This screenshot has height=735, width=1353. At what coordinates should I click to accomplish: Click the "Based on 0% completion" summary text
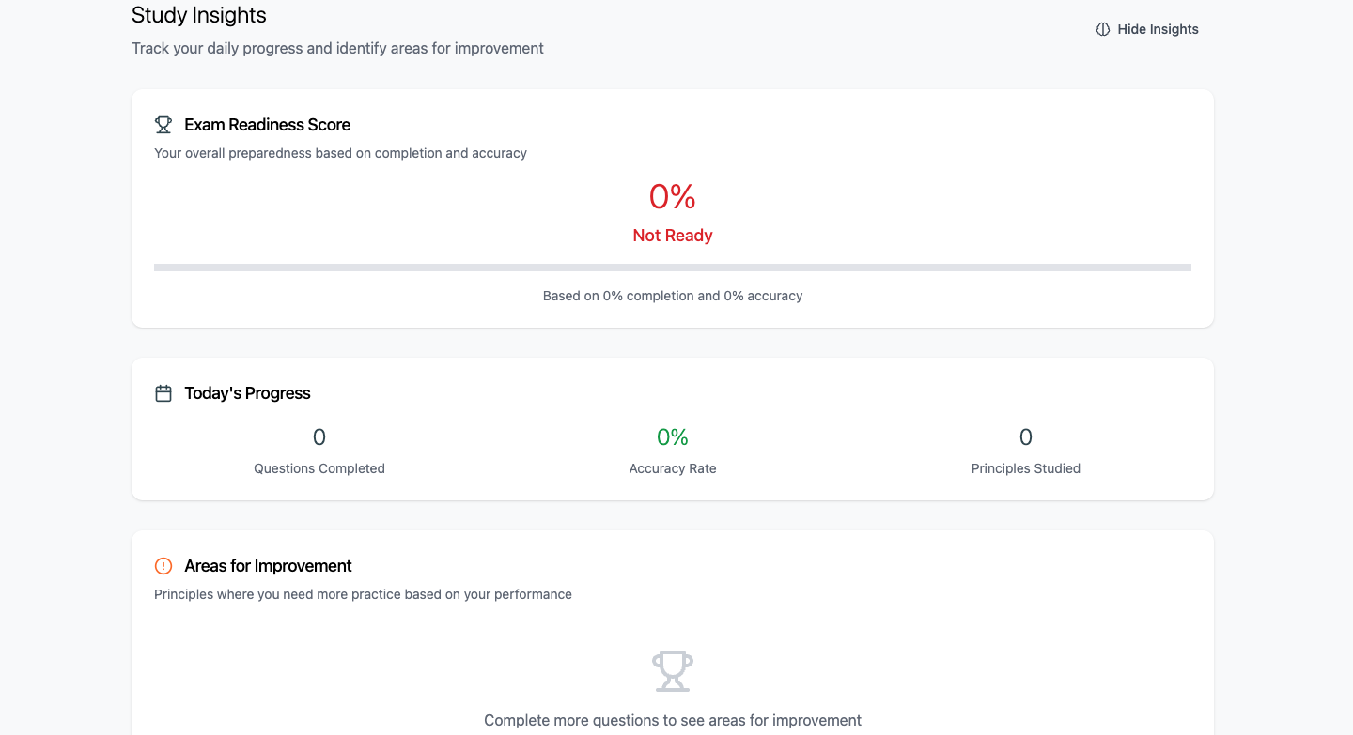pos(673,296)
